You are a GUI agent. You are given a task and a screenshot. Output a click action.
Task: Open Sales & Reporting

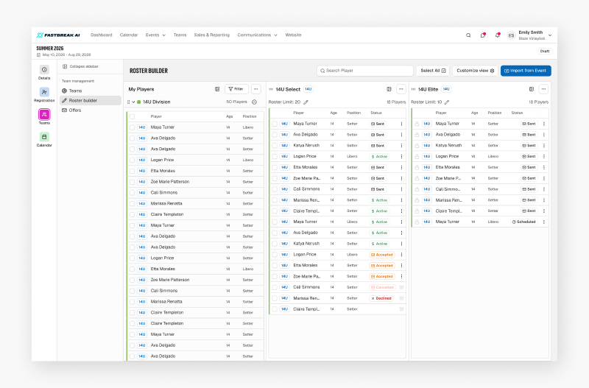coord(212,35)
